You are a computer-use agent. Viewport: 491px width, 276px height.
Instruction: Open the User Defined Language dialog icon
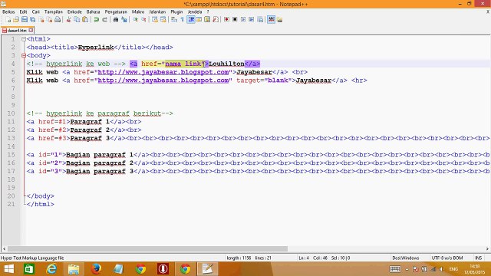point(199,19)
